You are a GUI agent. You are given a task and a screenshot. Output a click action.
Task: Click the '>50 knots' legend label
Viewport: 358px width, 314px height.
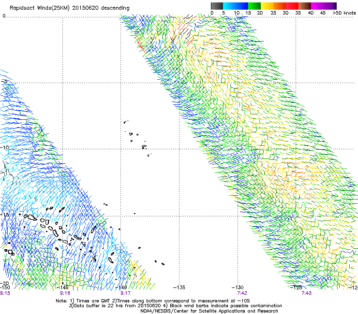[x=344, y=13]
